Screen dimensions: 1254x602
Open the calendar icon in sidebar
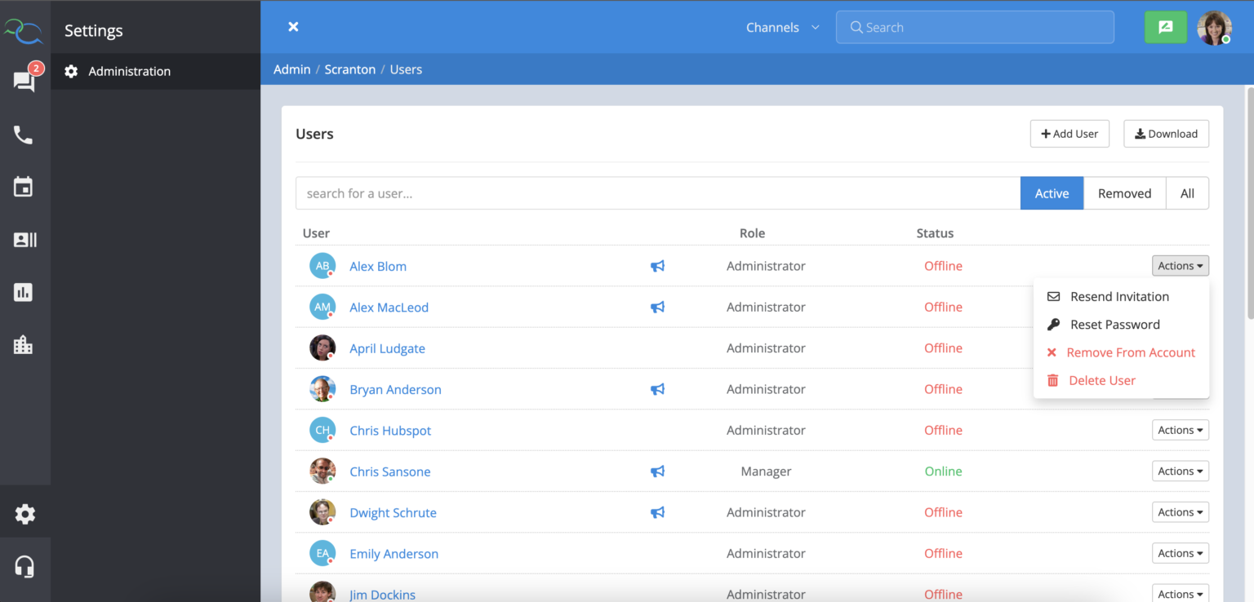24,187
